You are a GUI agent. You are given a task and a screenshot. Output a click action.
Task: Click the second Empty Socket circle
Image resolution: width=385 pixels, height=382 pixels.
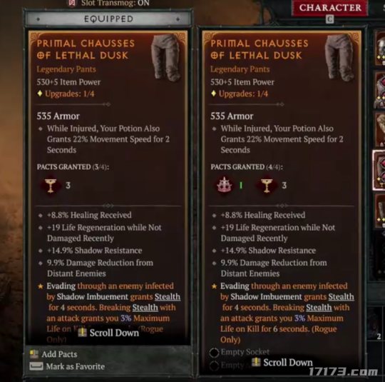[x=214, y=366]
